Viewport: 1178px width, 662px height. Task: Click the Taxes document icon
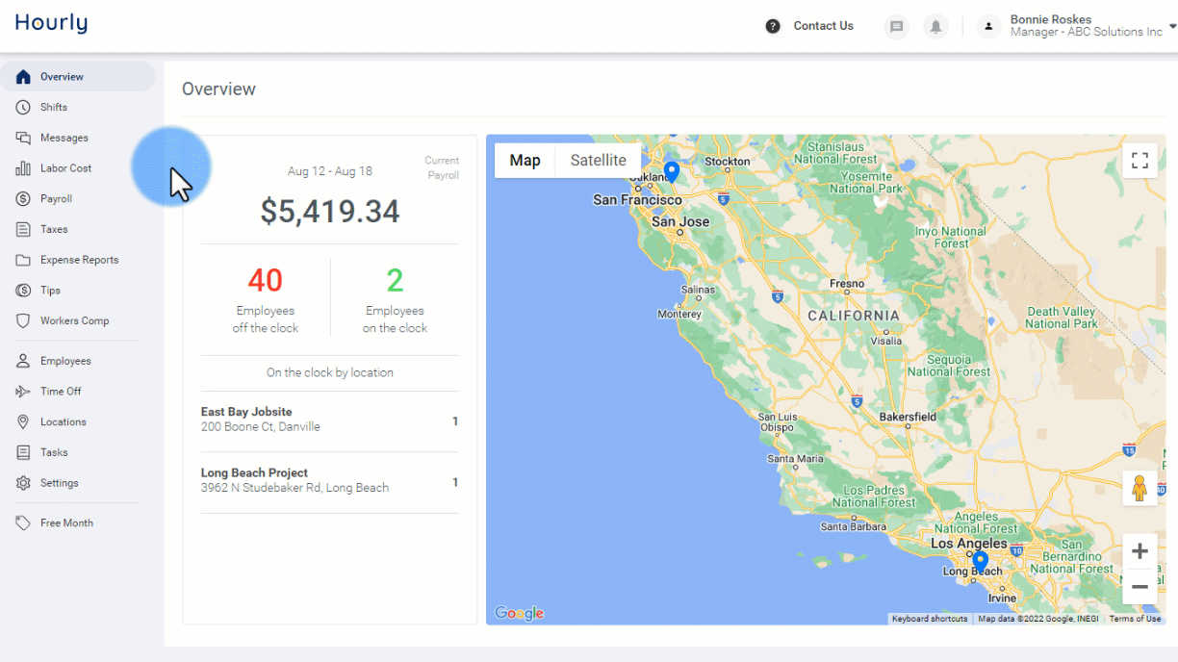pos(23,229)
